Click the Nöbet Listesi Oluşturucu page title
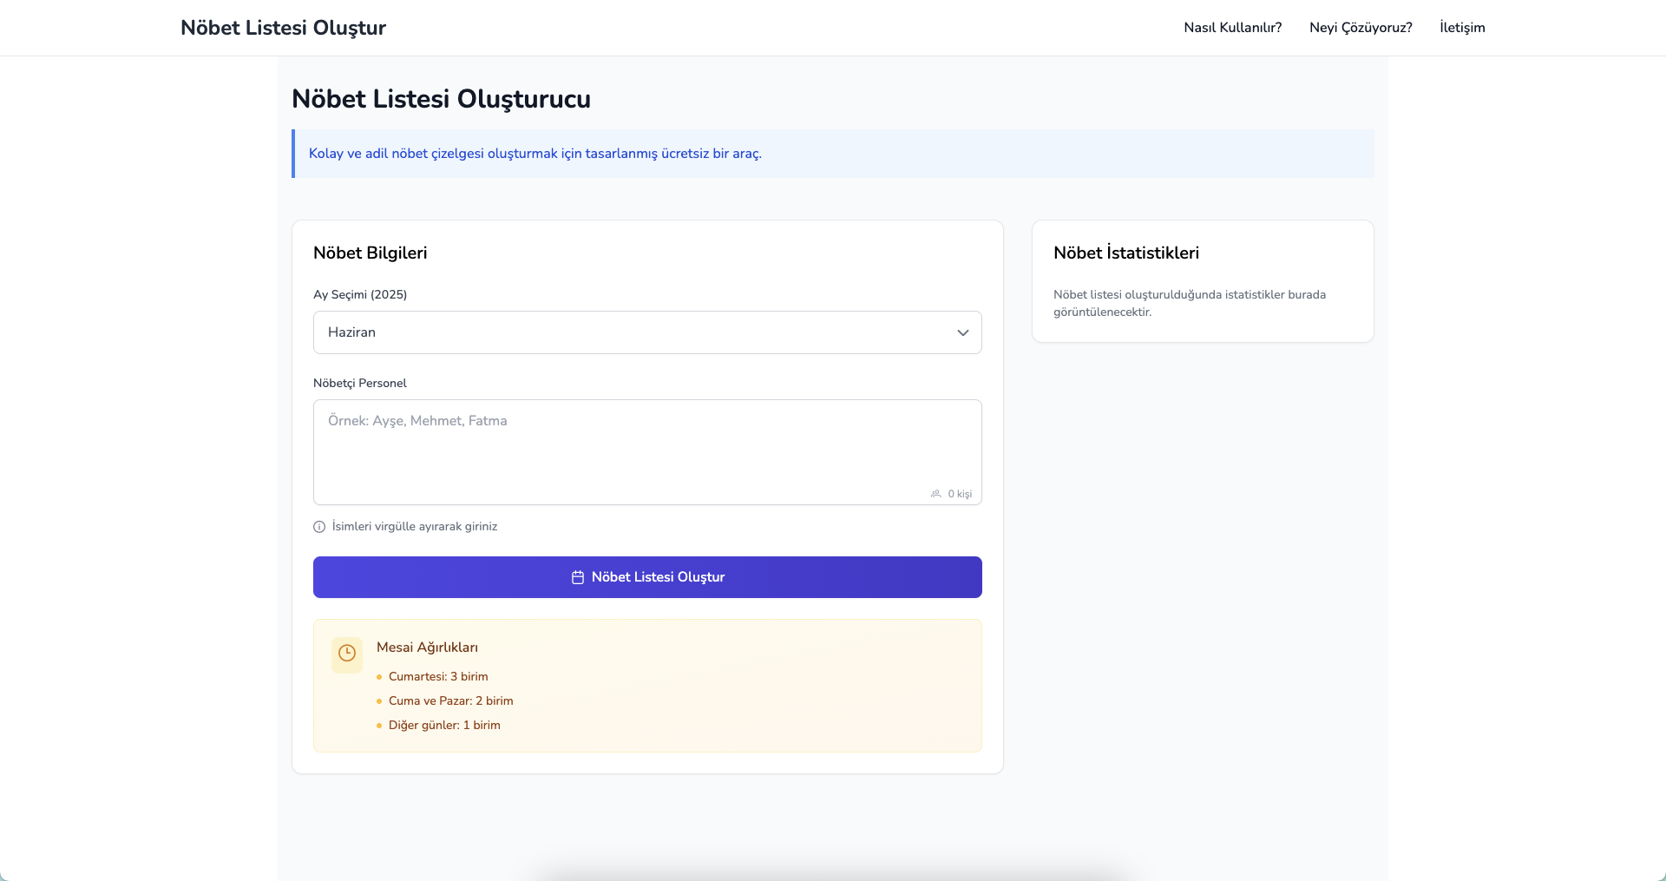 (x=441, y=99)
